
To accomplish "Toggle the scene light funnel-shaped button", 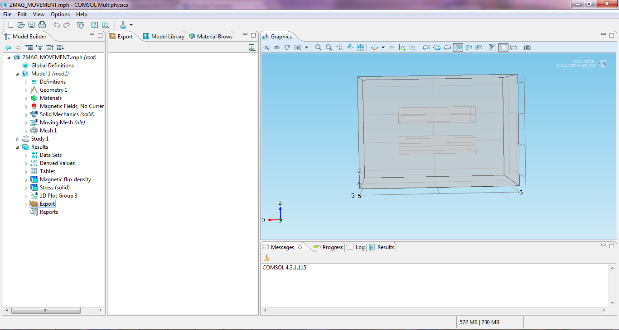I will coord(493,47).
